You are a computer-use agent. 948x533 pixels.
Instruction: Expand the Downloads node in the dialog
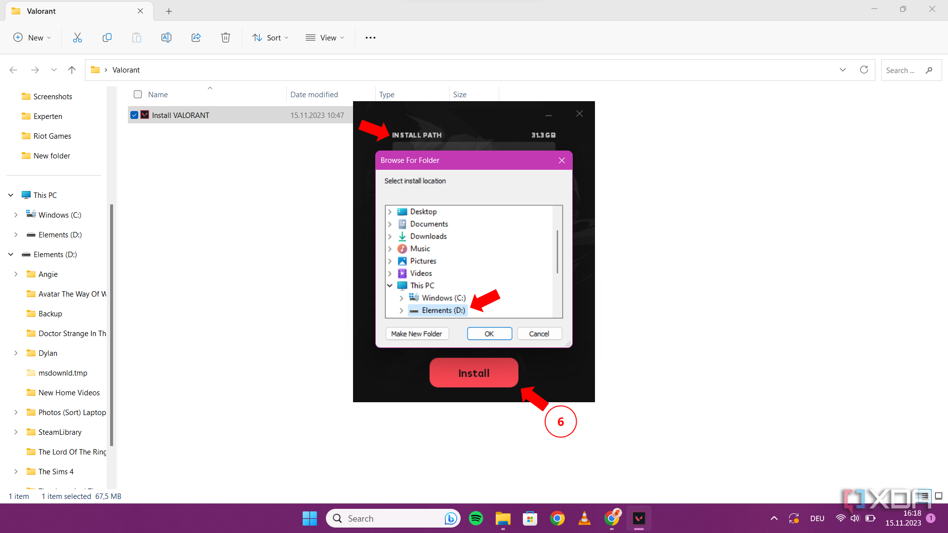390,236
